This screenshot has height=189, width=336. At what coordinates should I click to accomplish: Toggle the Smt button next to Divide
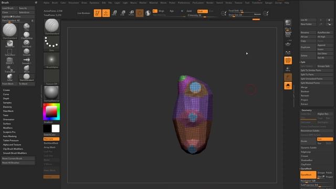click(x=325, y=139)
